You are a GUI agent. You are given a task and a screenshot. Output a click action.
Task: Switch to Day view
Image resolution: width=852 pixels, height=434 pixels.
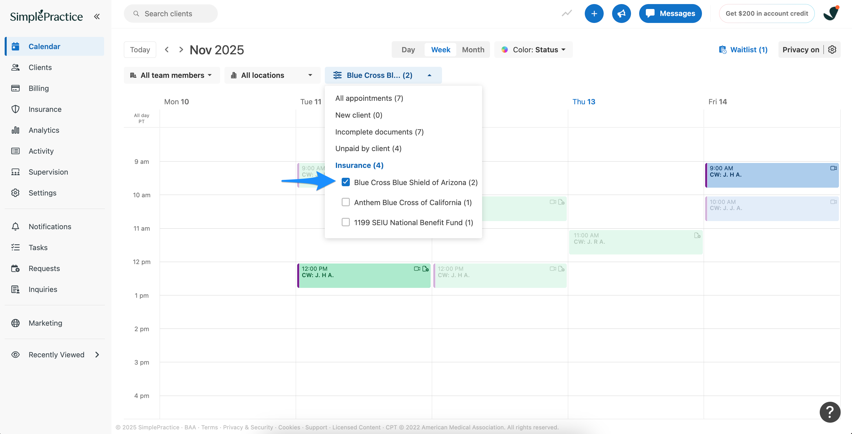(408, 50)
